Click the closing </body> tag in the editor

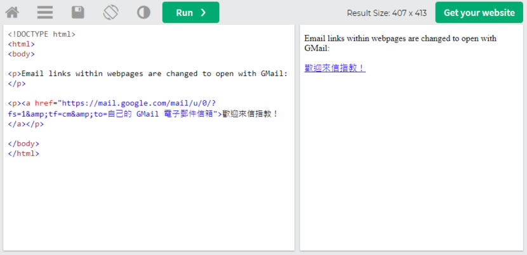coord(23,143)
